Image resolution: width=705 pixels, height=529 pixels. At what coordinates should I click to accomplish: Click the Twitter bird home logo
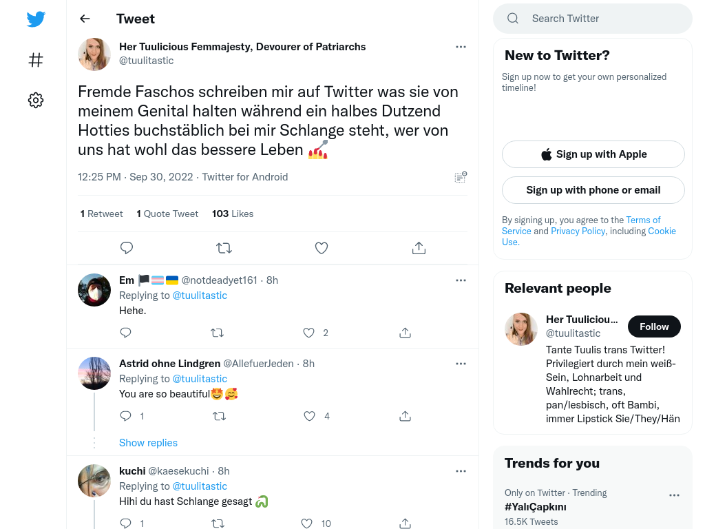point(36,19)
